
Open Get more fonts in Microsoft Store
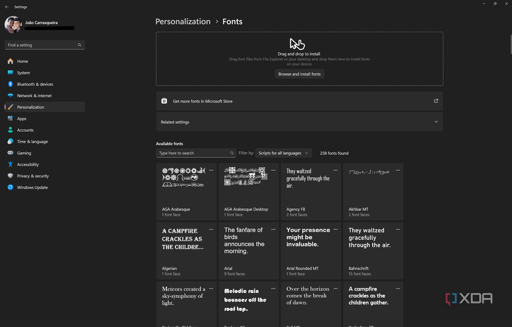[299, 101]
